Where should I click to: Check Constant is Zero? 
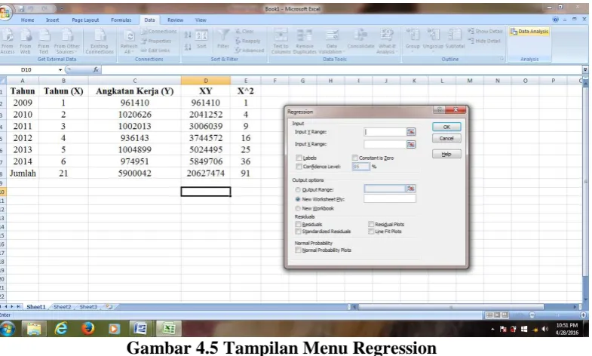pos(355,158)
